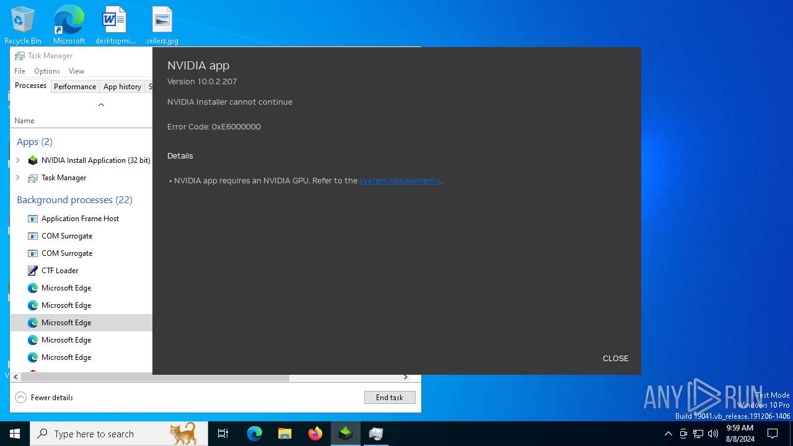
Task: Open Recycle Bin desktop icon
Action: tap(23, 25)
